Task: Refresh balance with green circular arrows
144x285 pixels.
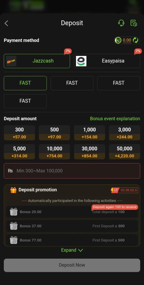Action: (135, 40)
